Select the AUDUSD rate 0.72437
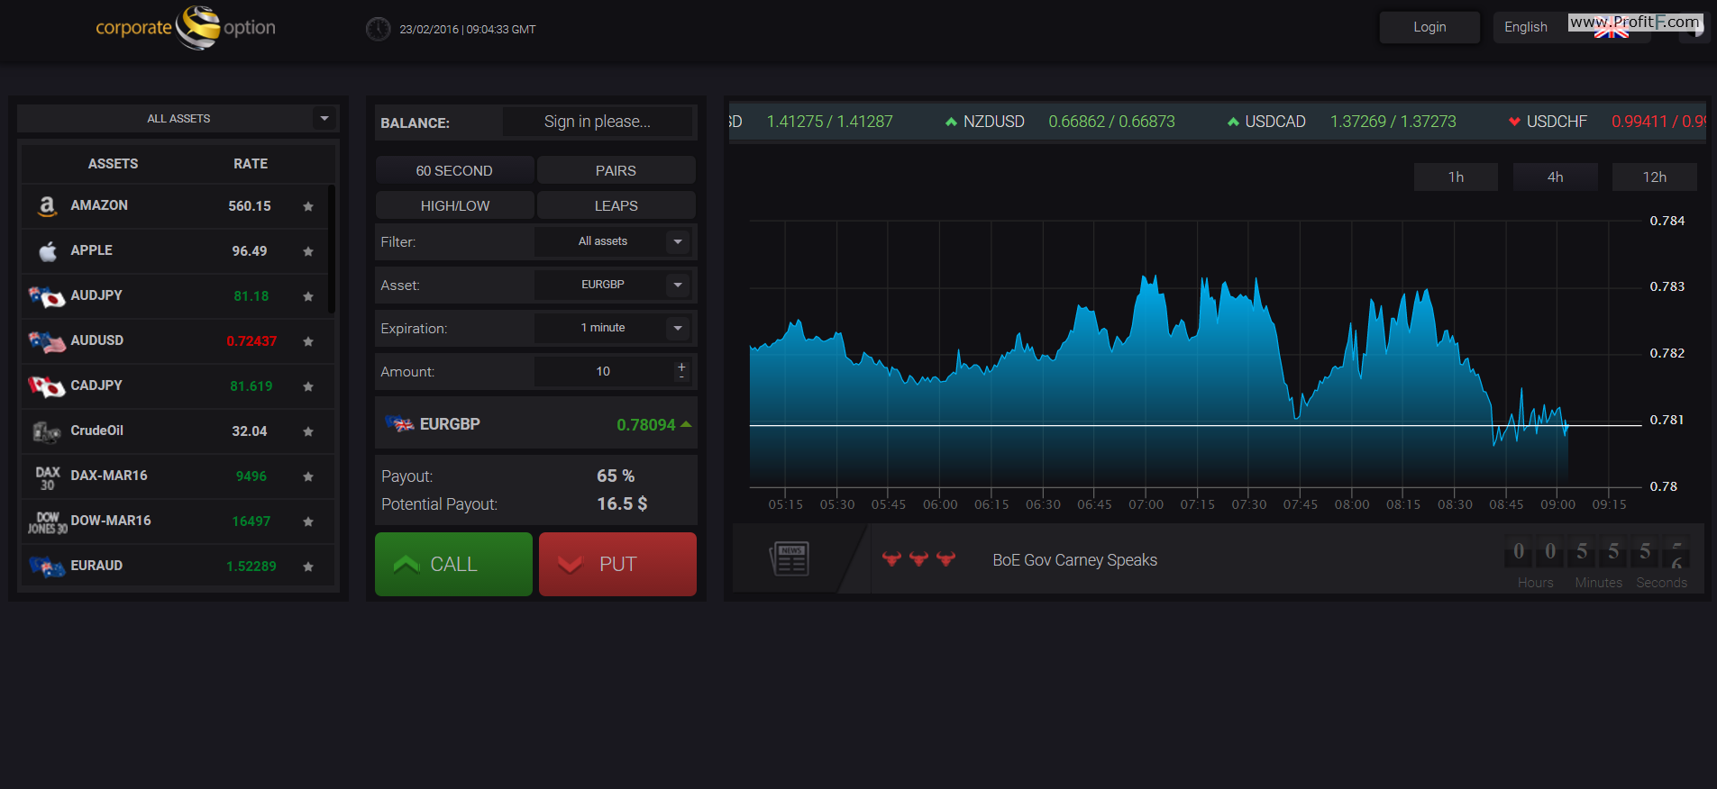Image resolution: width=1717 pixels, height=789 pixels. (x=251, y=341)
